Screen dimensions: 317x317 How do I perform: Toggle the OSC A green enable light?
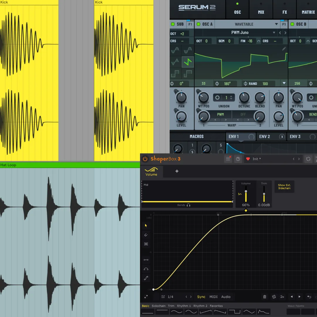[198, 24]
